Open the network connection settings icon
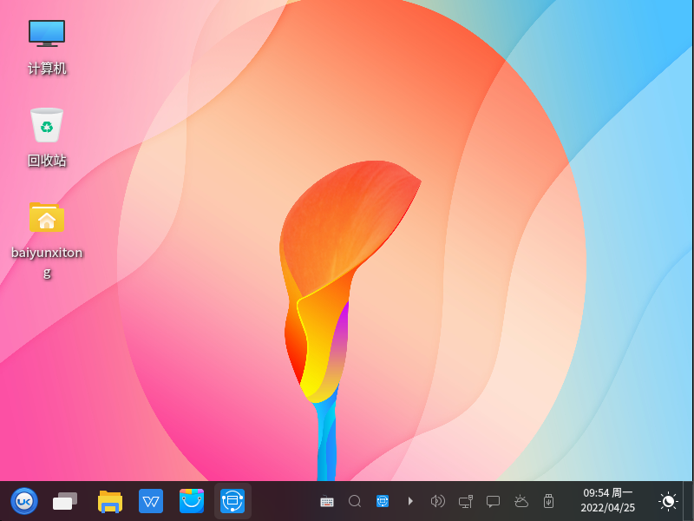 point(466,501)
